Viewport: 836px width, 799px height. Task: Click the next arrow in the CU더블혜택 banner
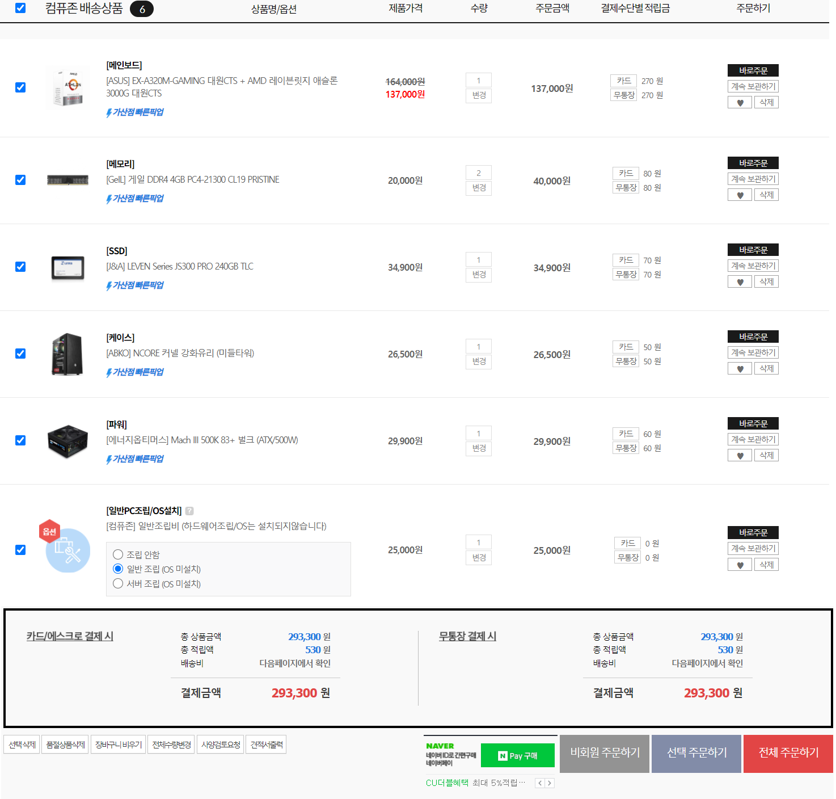(550, 783)
